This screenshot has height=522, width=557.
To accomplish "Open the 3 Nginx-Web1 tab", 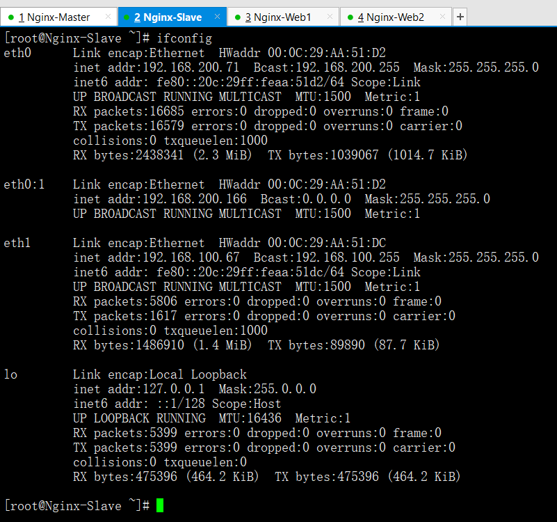I will click(283, 17).
